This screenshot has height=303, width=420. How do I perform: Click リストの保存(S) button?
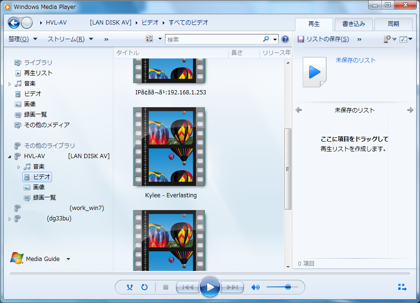click(324, 39)
